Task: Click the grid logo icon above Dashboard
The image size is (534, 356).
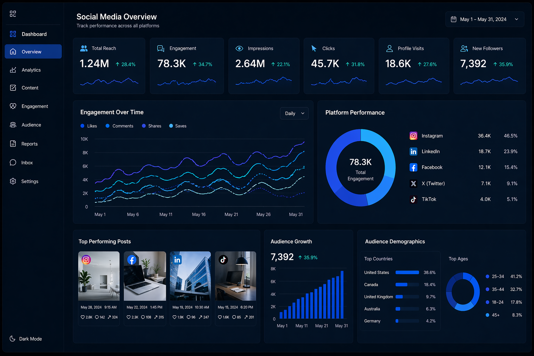Action: (13, 14)
